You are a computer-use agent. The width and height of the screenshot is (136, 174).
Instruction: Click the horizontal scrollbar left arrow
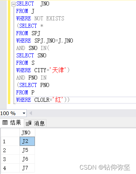[x=30, y=113]
